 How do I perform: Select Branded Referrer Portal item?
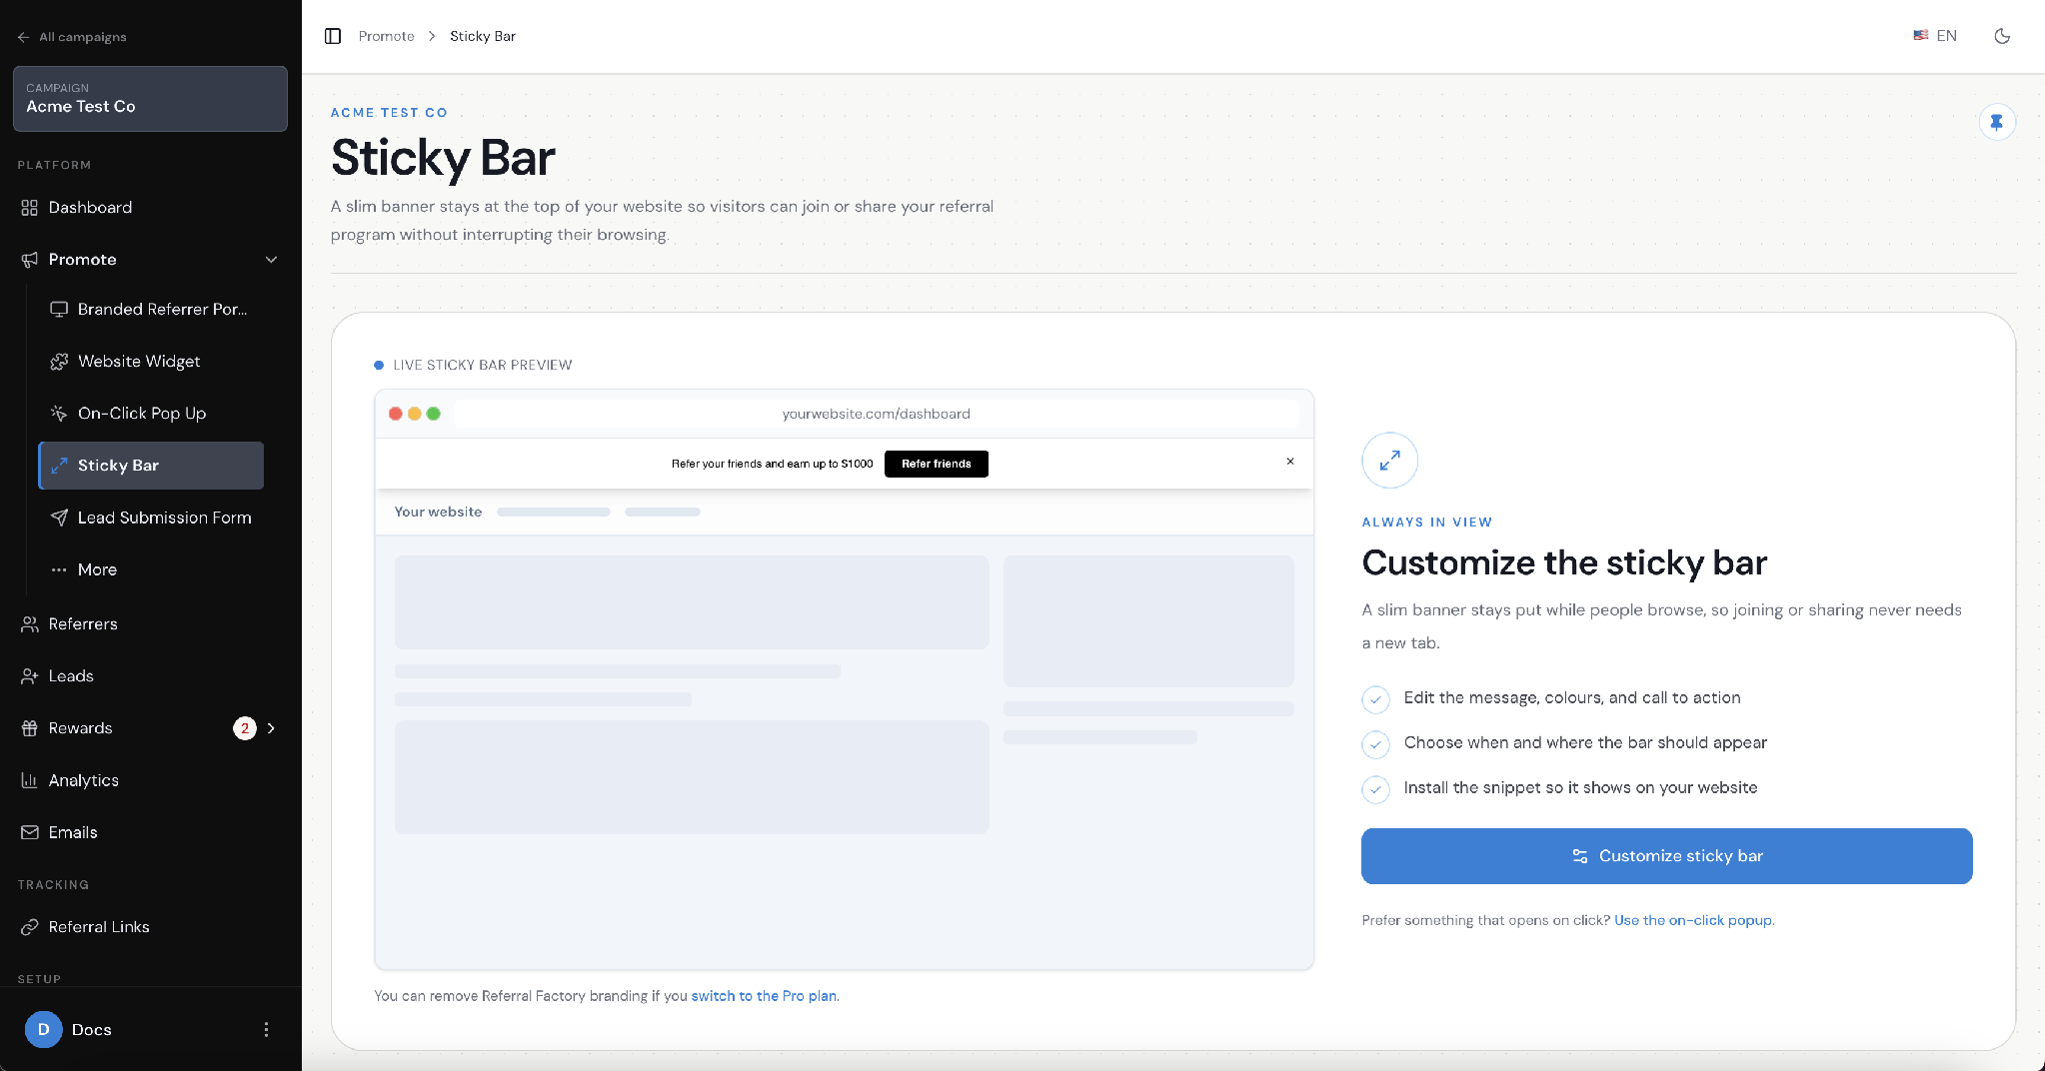(x=152, y=310)
